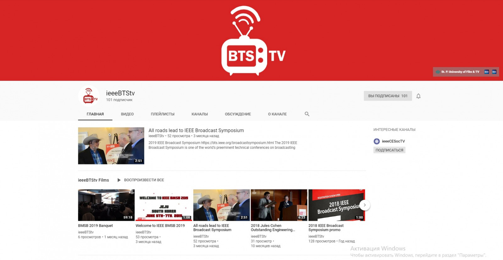
Task: Click the ieeeBTStv channel avatar
Action: pyautogui.click(x=89, y=96)
